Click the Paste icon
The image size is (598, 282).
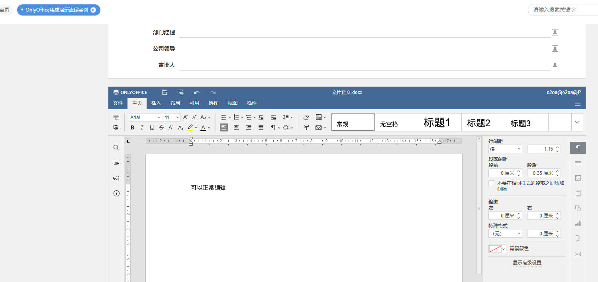coord(116,127)
